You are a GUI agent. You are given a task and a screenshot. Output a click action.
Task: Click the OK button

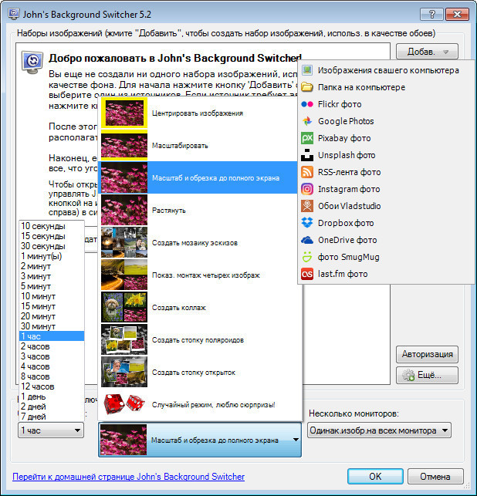[375, 477]
